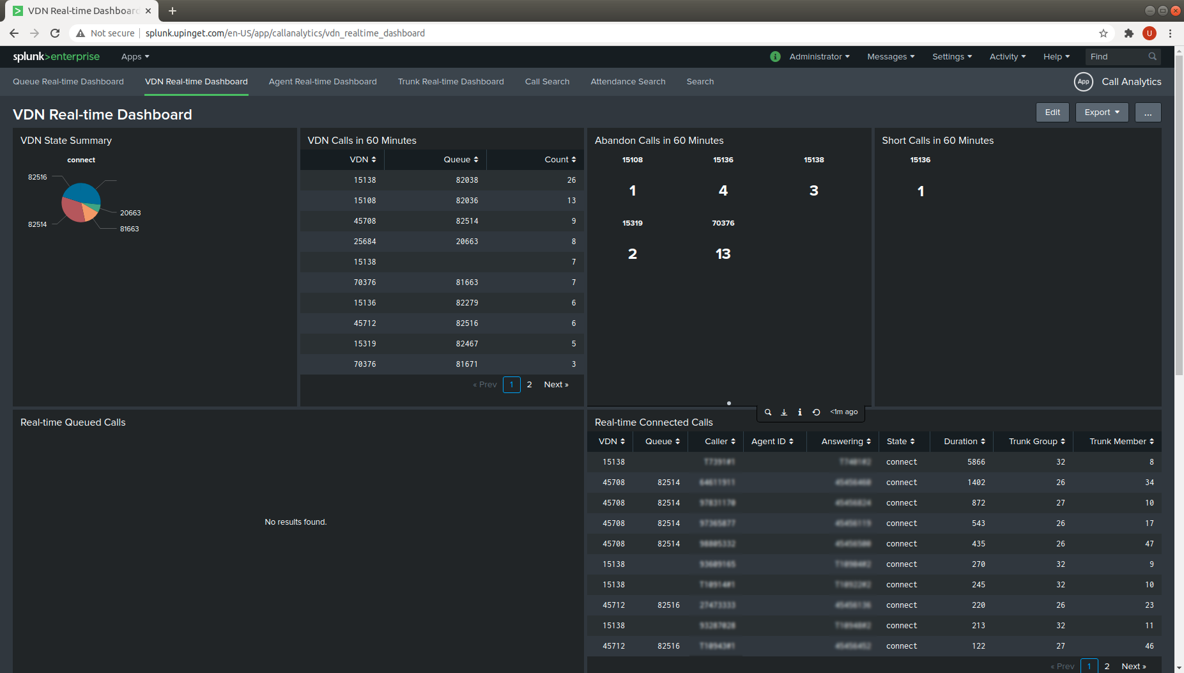Sort VDN Calls table by VDN column
The width and height of the screenshot is (1184, 673).
(363, 160)
